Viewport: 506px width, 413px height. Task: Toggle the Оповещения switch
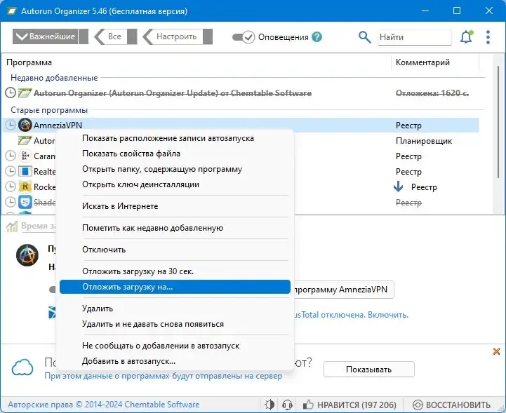pos(244,37)
